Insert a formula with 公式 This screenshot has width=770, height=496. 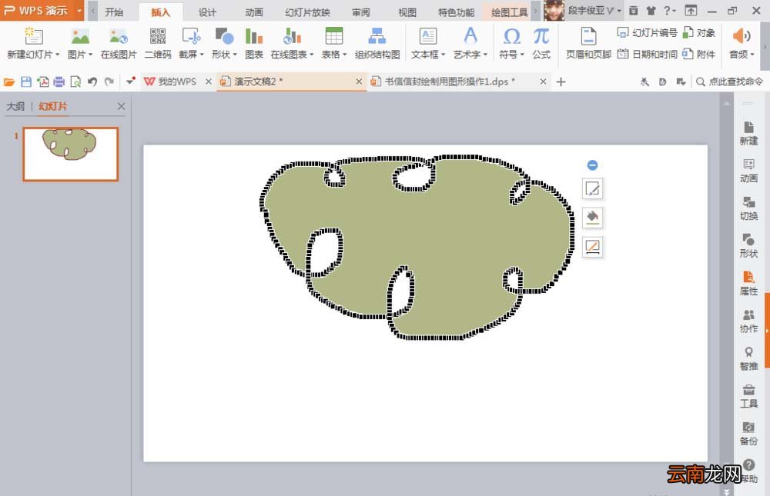point(541,43)
